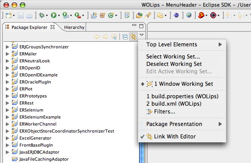
Task: Click the External Tools run icon
Action: (x=78, y=15)
